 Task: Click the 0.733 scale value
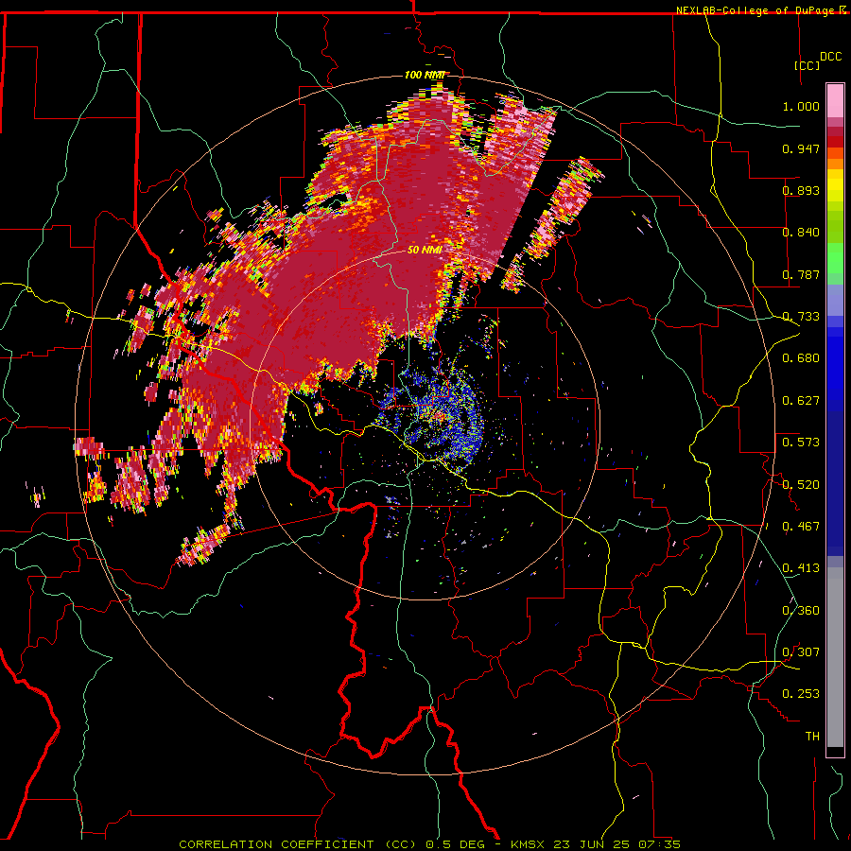click(801, 317)
